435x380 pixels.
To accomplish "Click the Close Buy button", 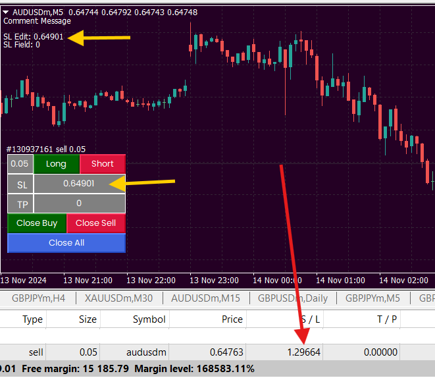I will coord(37,223).
